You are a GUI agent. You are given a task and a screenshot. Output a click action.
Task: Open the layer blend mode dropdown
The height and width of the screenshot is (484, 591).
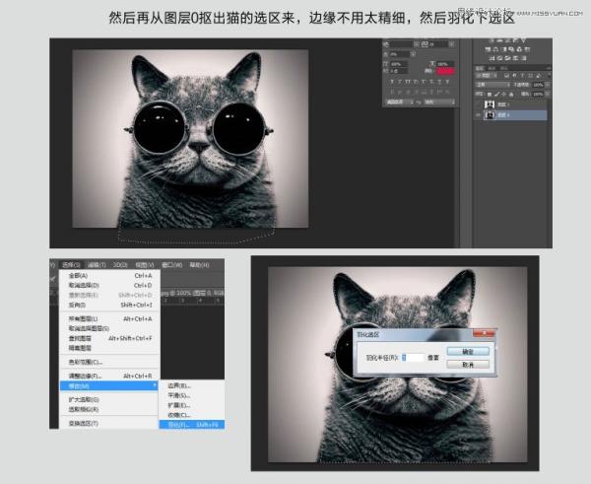pyautogui.click(x=491, y=82)
